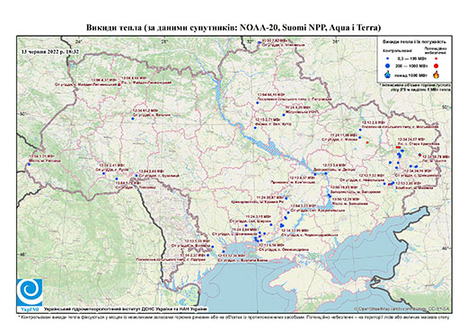This screenshot has width=467, height=330.
Task: Click the UkrHMI swirl logo
Action: (30, 292)
